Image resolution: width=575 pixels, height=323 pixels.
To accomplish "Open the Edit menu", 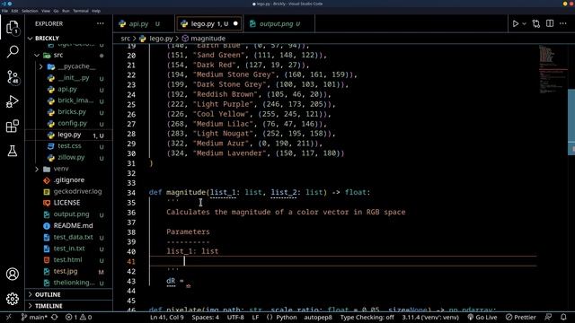I will pos(14,11).
